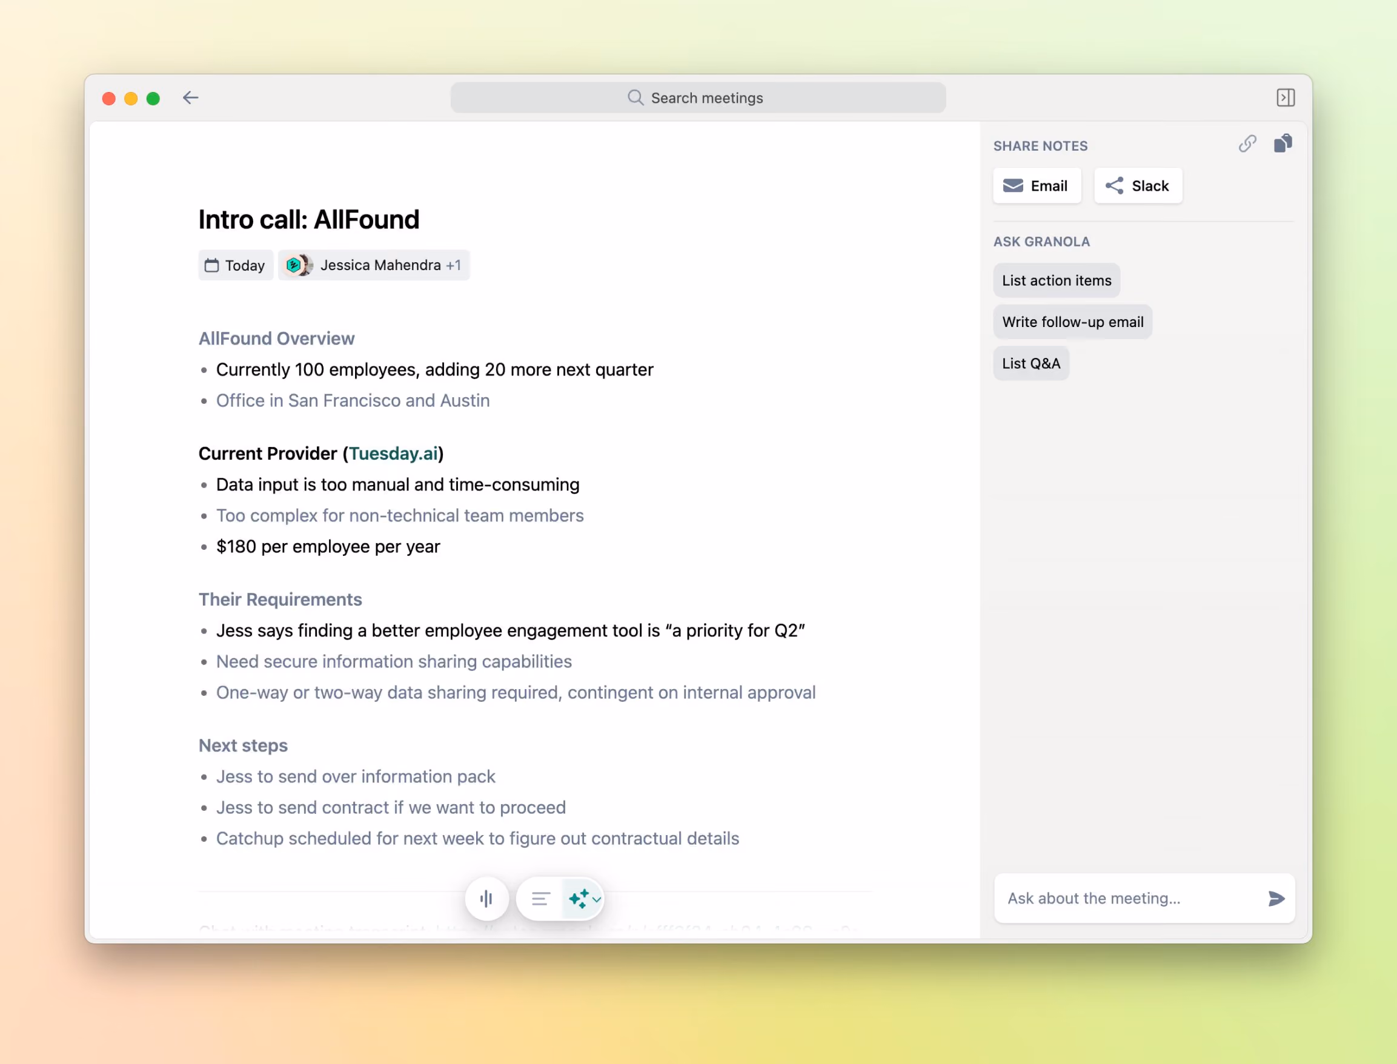Open the transcript waveform button

[x=486, y=898]
